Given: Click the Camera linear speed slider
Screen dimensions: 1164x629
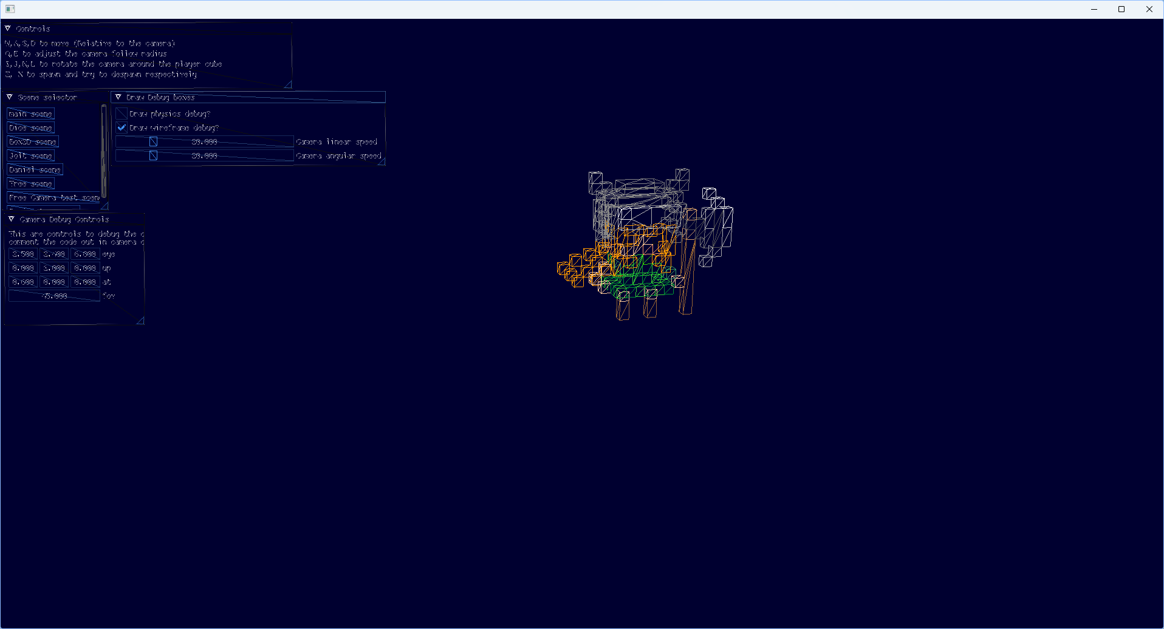Looking at the screenshot, I should [x=205, y=141].
